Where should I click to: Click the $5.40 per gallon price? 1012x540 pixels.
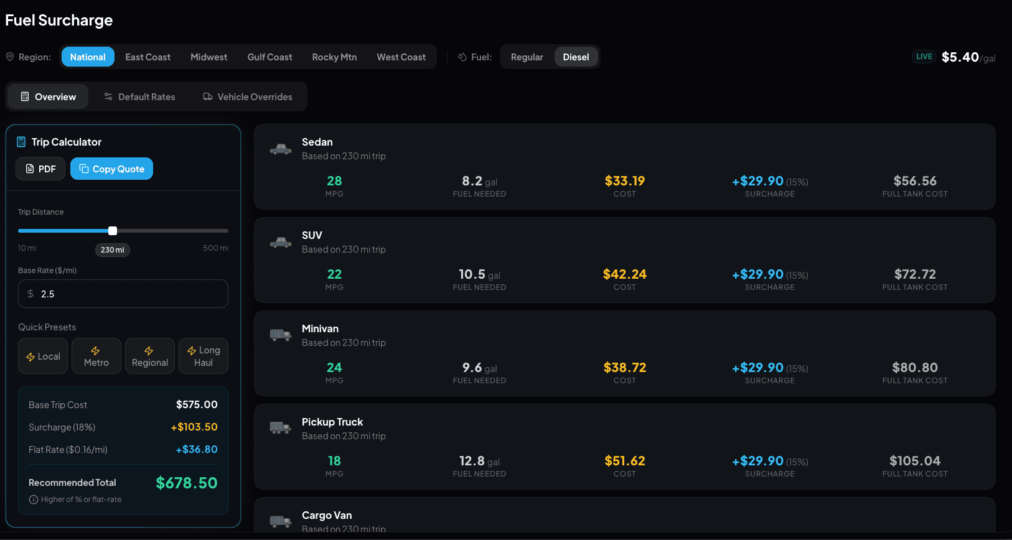pos(968,57)
